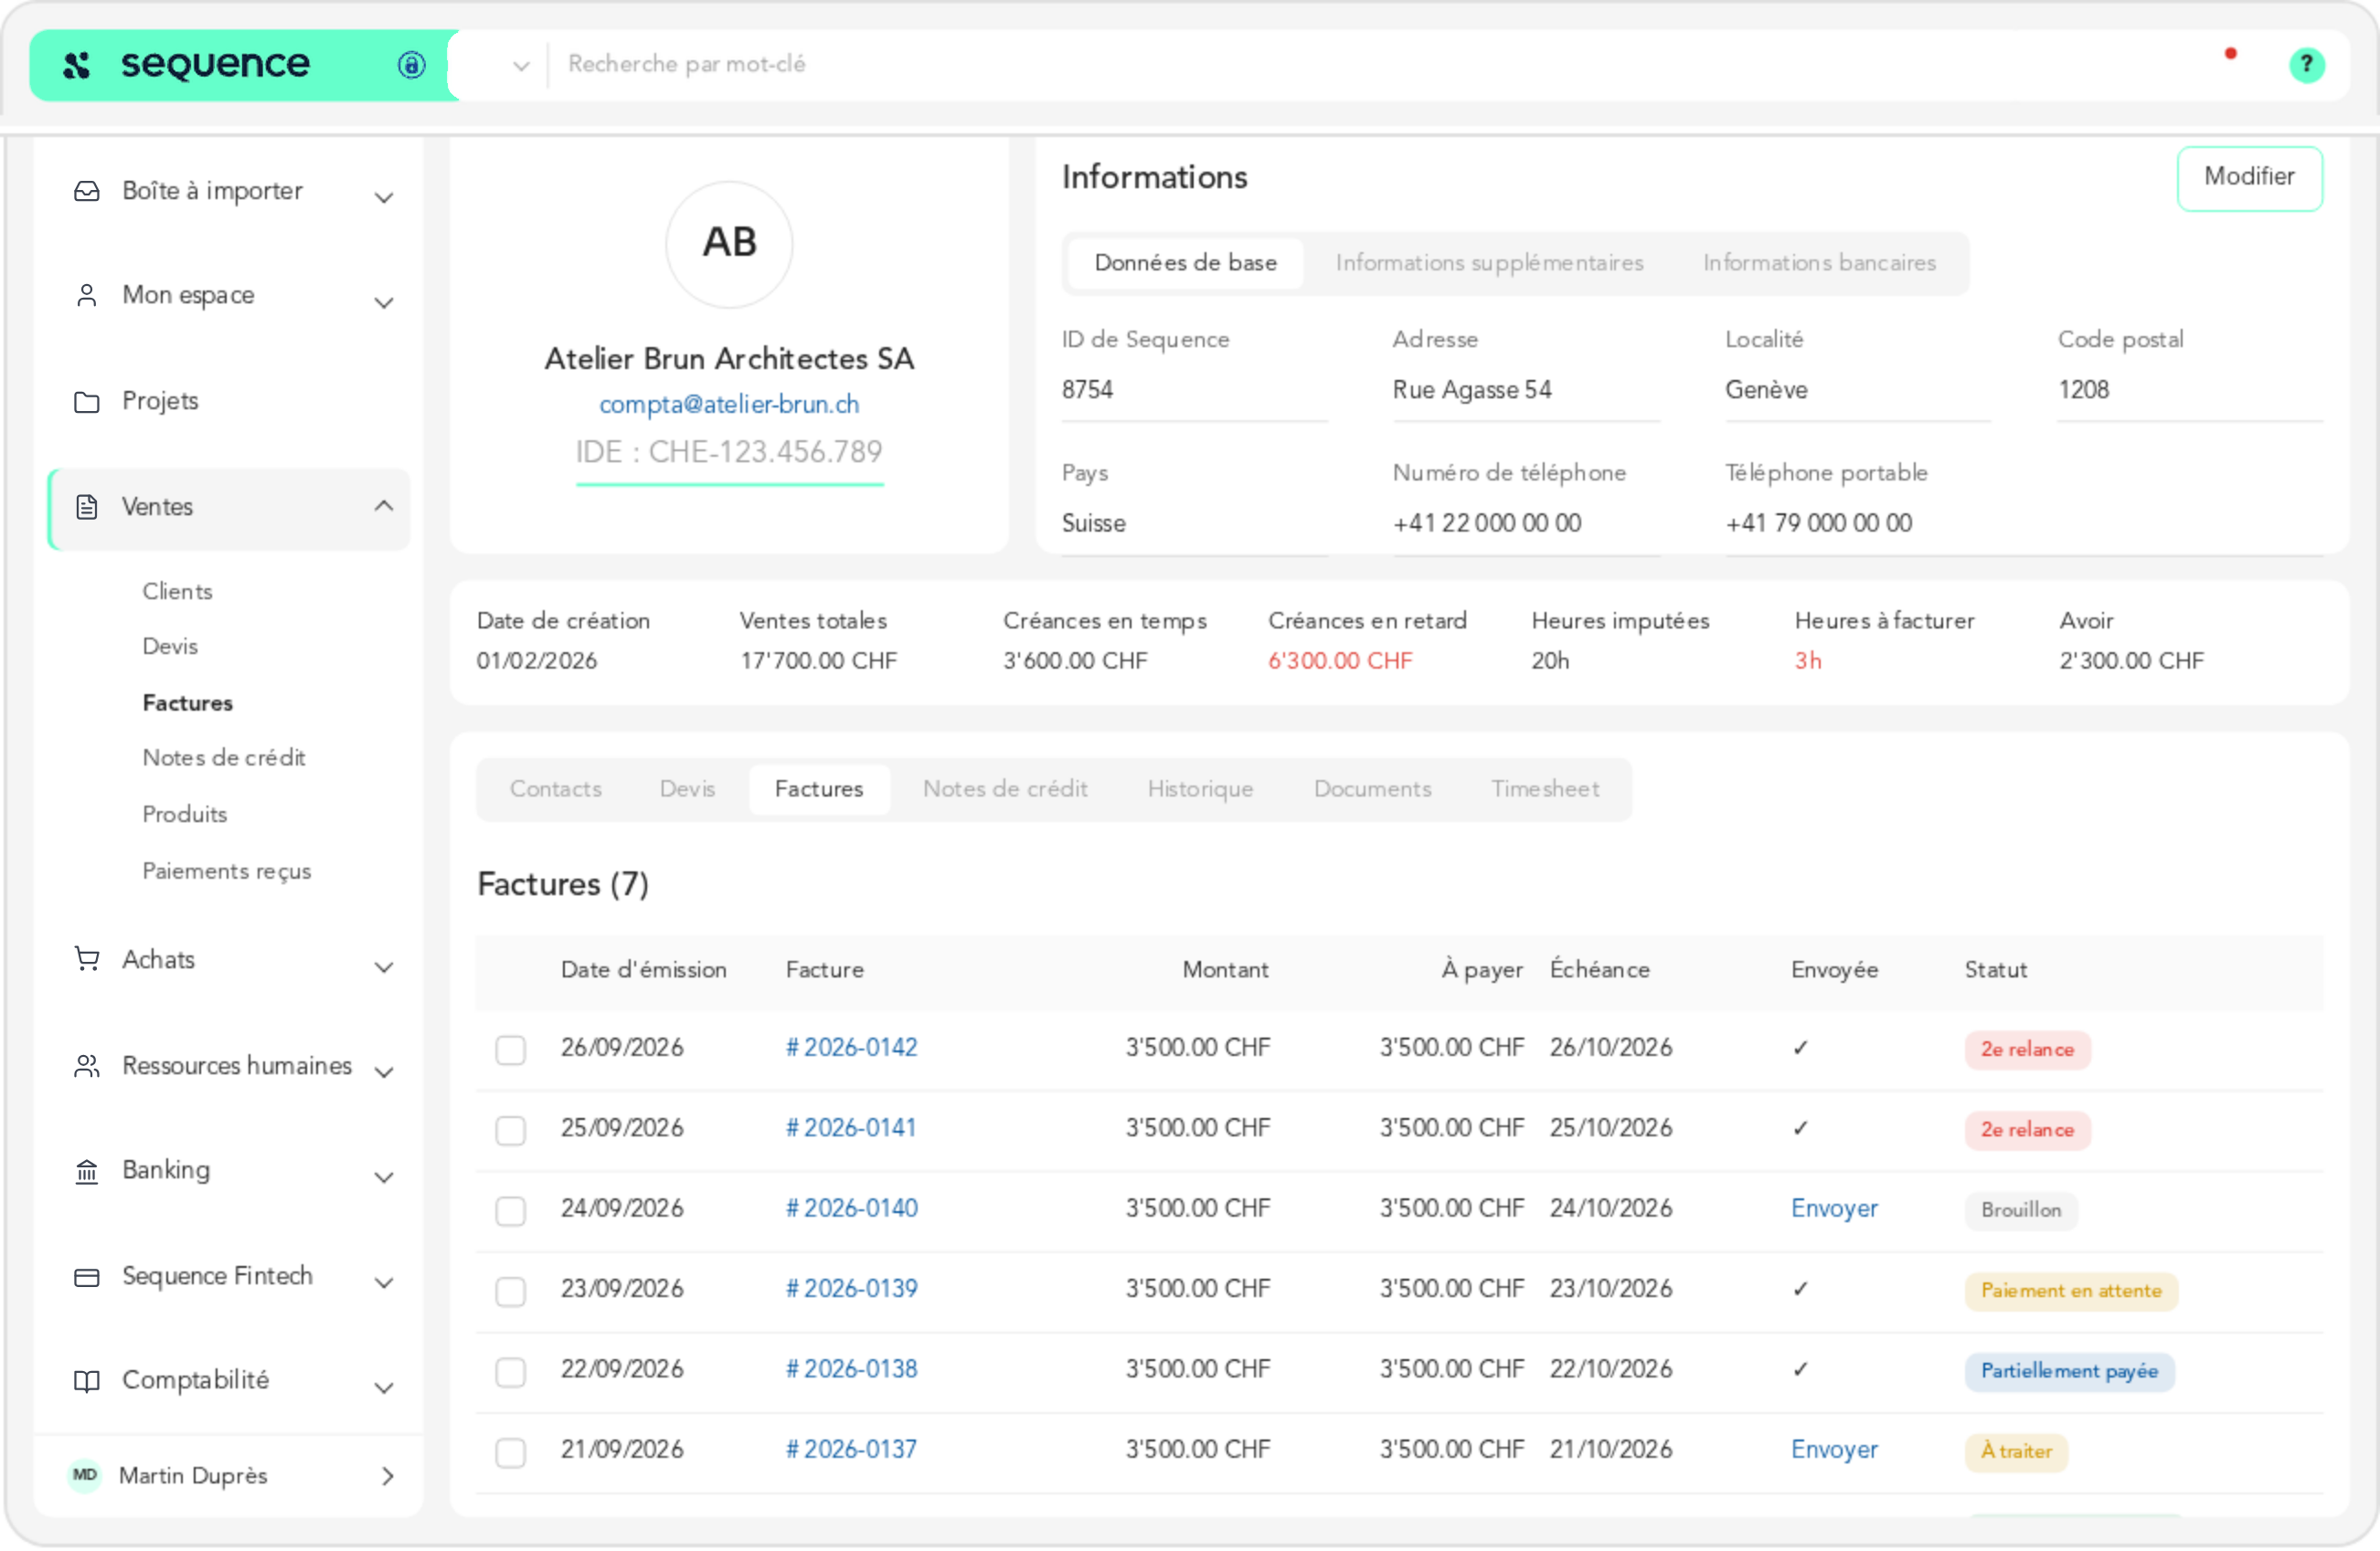2380x1551 pixels.
Task: Tick checkbox for invoice 2026-0142
Action: [x=511, y=1050]
